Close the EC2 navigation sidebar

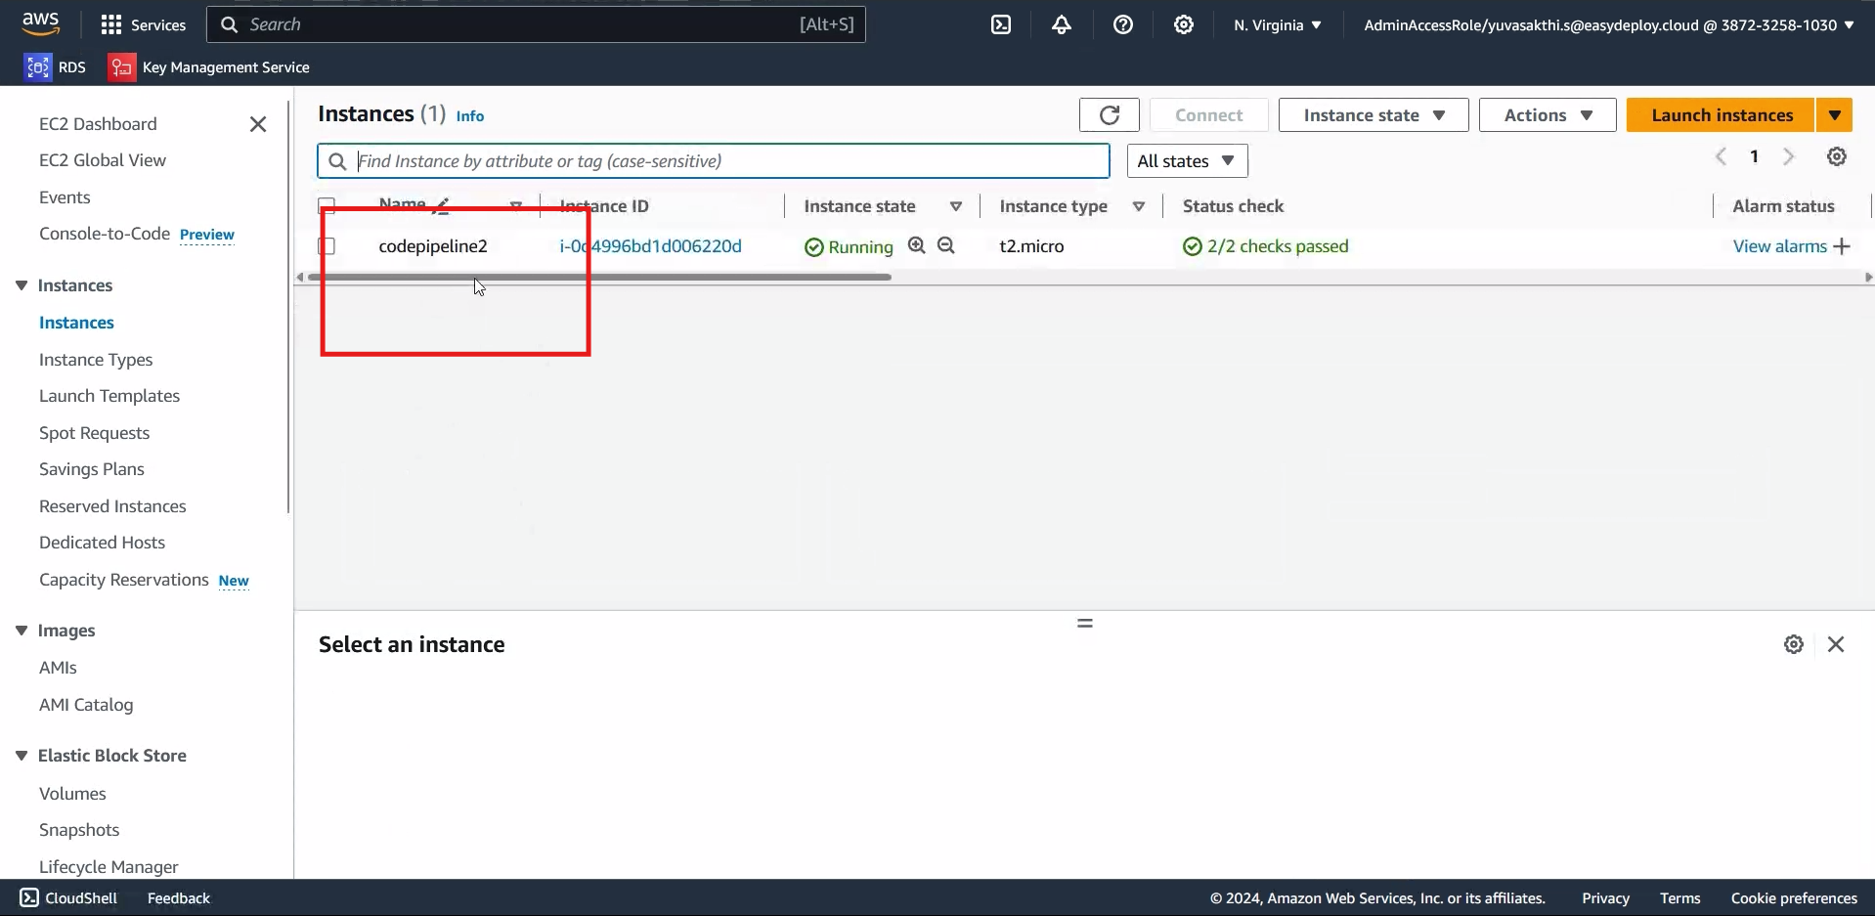[x=258, y=124]
